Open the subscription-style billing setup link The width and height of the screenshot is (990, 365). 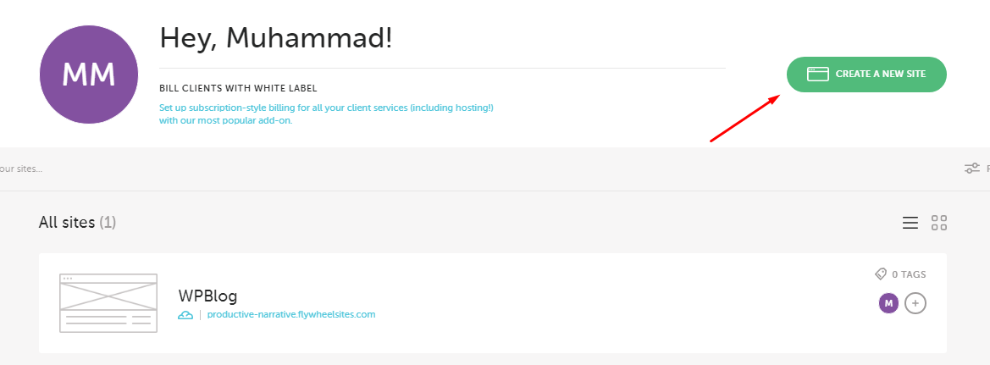coord(326,113)
